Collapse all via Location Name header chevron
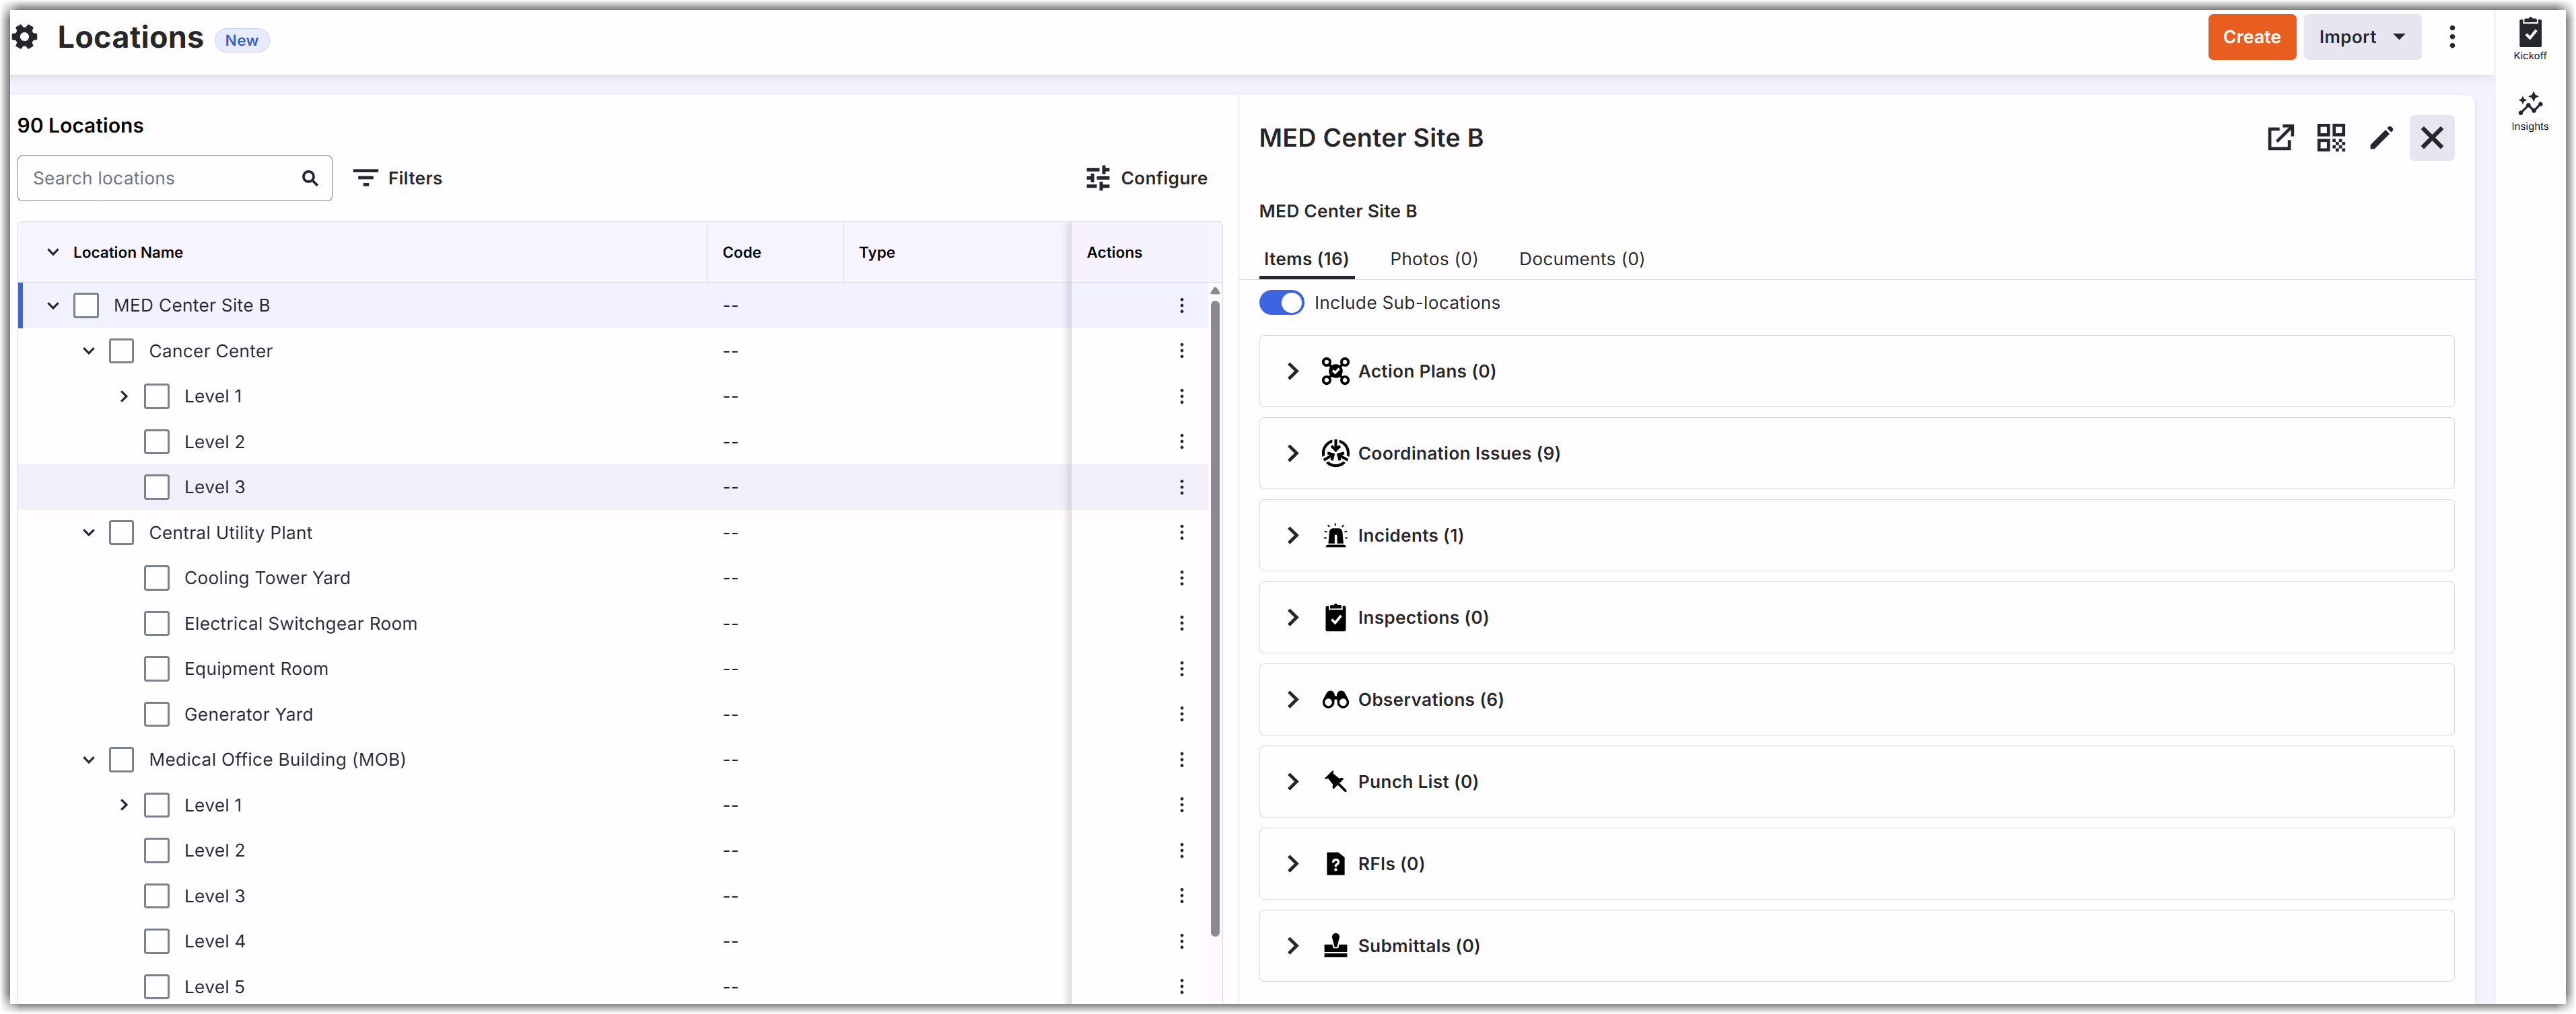 (53, 252)
